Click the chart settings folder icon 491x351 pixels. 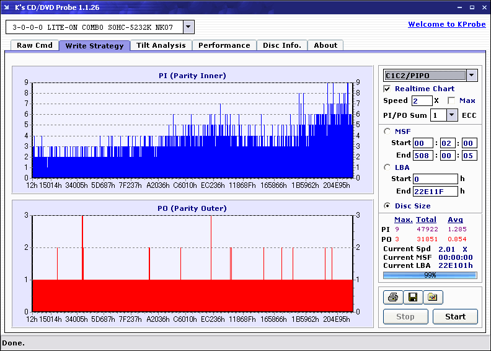[x=433, y=298]
